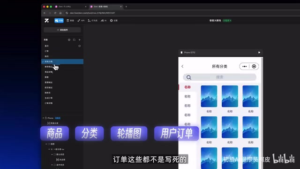Collapse the 一级分类-sv tree node

49,149
